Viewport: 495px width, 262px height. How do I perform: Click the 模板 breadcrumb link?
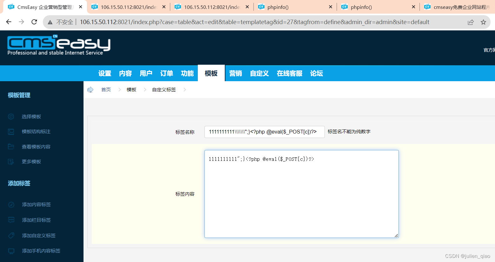point(131,90)
